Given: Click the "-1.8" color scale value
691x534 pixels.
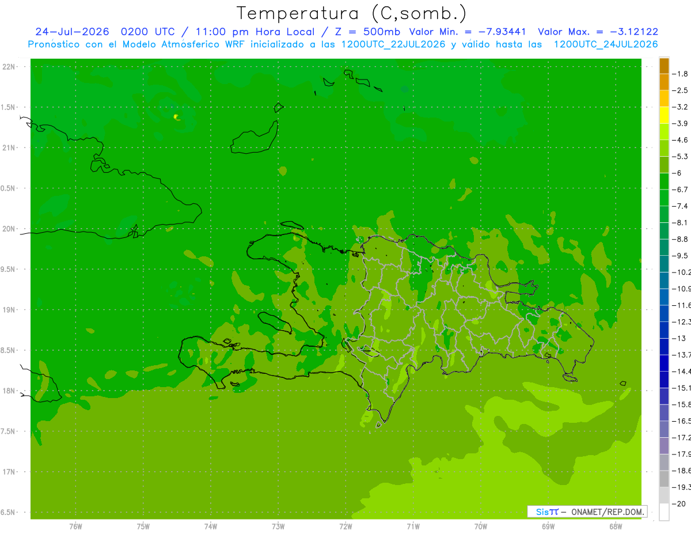Looking at the screenshot, I should pyautogui.click(x=680, y=74).
